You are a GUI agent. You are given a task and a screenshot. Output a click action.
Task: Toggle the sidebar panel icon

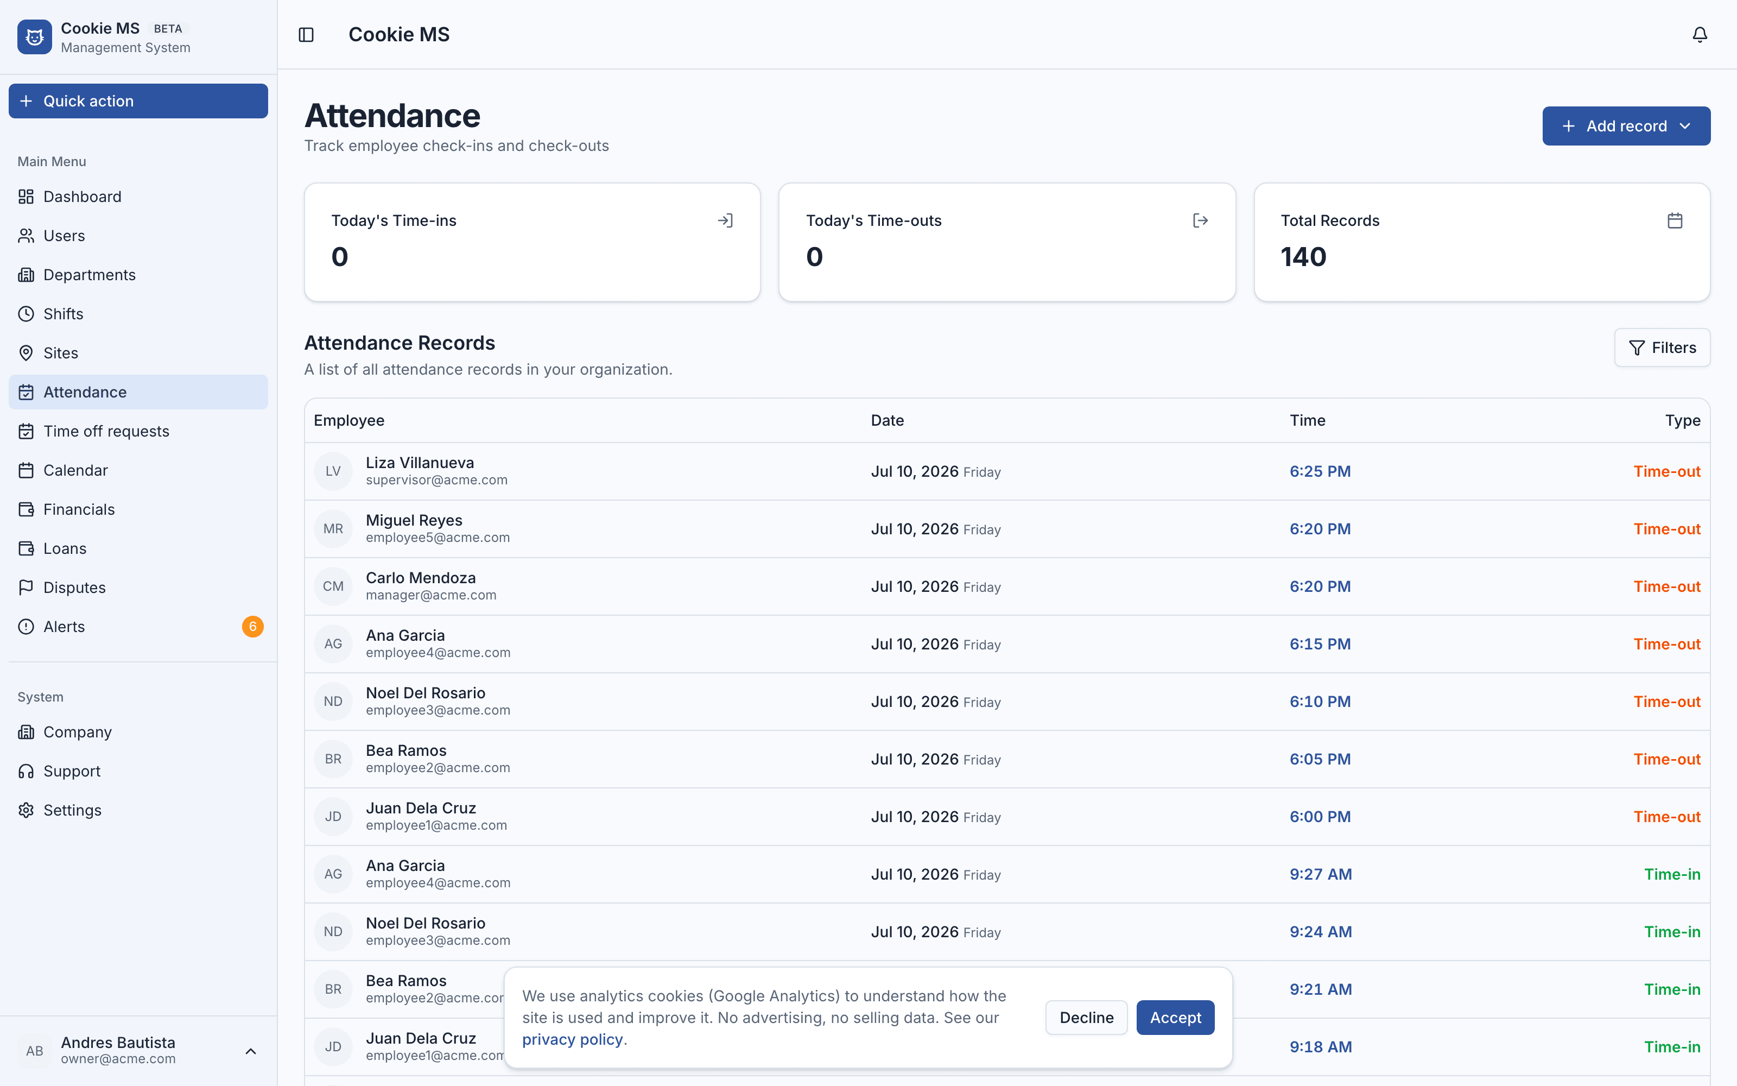click(307, 34)
